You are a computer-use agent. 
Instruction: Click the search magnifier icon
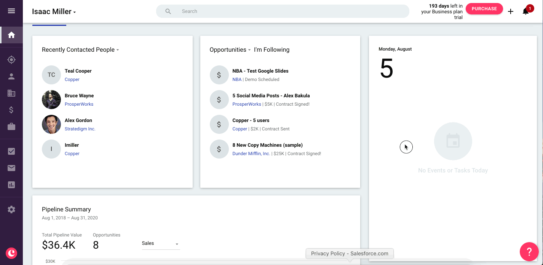point(168,11)
